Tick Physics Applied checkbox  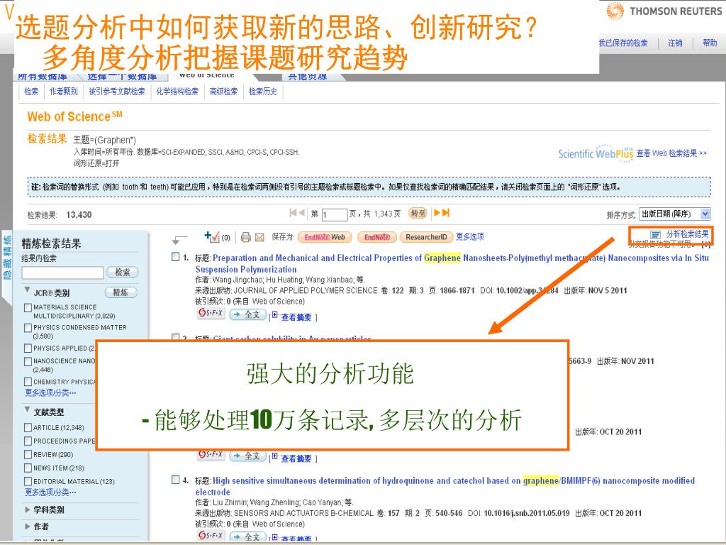(28, 348)
